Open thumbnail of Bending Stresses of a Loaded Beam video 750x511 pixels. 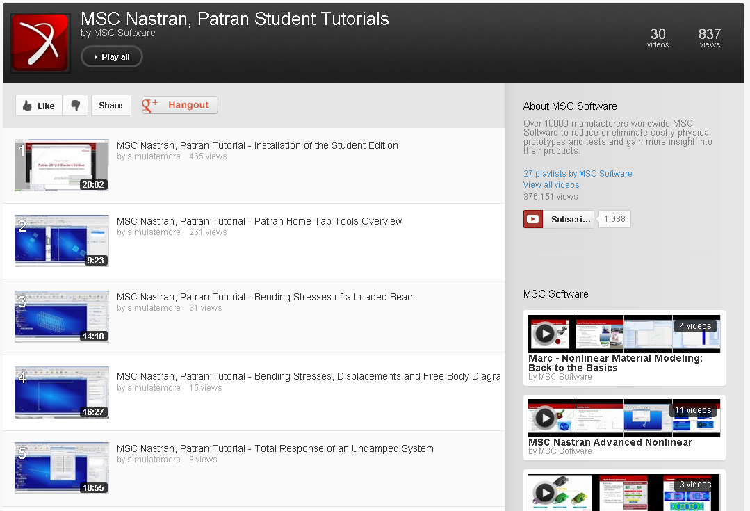click(62, 316)
